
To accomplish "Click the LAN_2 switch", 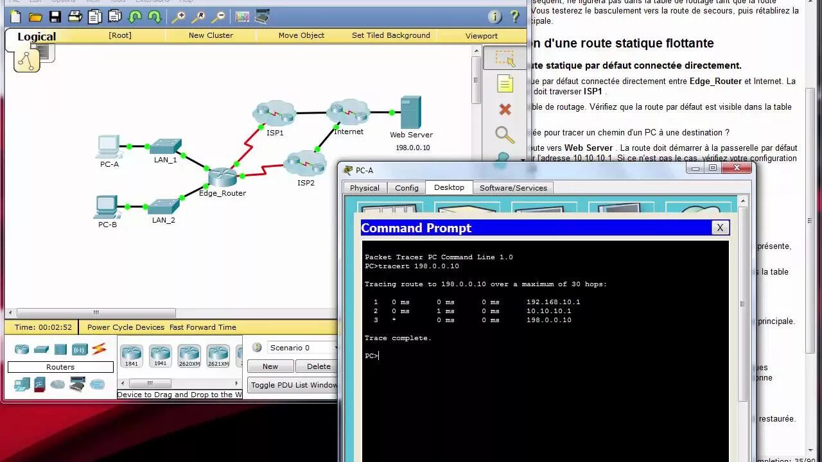I will pyautogui.click(x=163, y=207).
